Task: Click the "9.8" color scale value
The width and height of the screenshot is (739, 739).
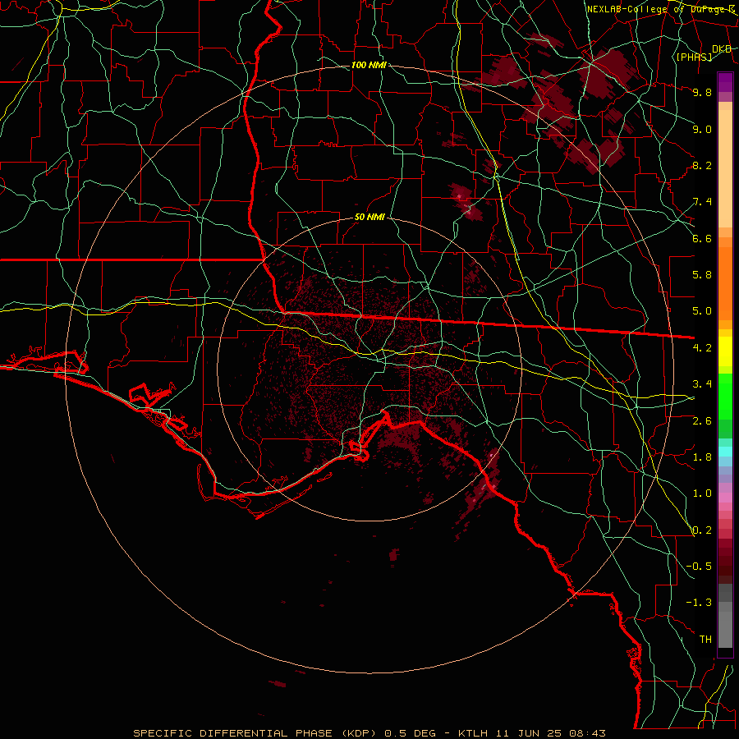Action: point(702,92)
